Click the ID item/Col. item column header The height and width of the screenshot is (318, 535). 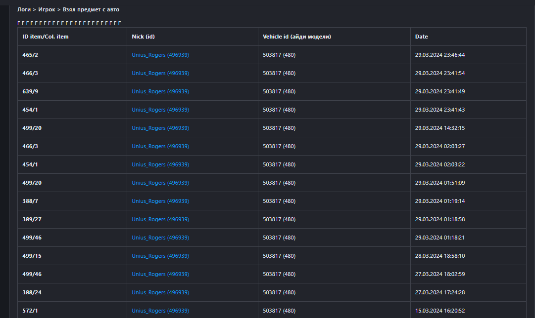pos(46,37)
